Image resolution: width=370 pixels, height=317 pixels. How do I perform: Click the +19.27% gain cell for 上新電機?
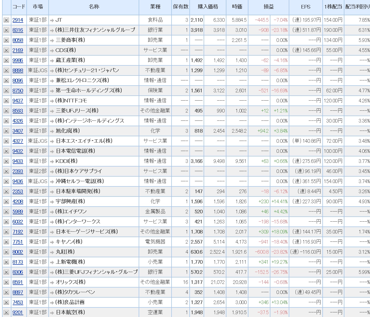(279, 262)
